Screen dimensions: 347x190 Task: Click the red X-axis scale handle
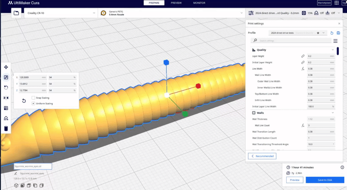click(x=198, y=86)
